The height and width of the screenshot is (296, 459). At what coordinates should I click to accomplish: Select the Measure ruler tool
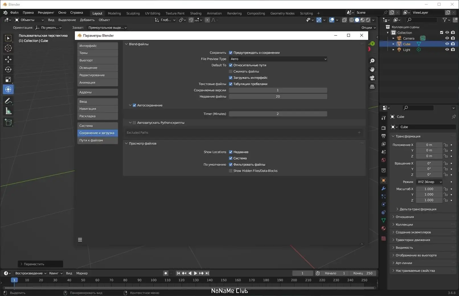[8, 111]
